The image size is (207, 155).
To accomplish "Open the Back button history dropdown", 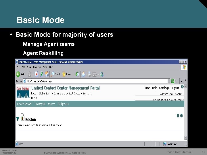I will 26,74.
